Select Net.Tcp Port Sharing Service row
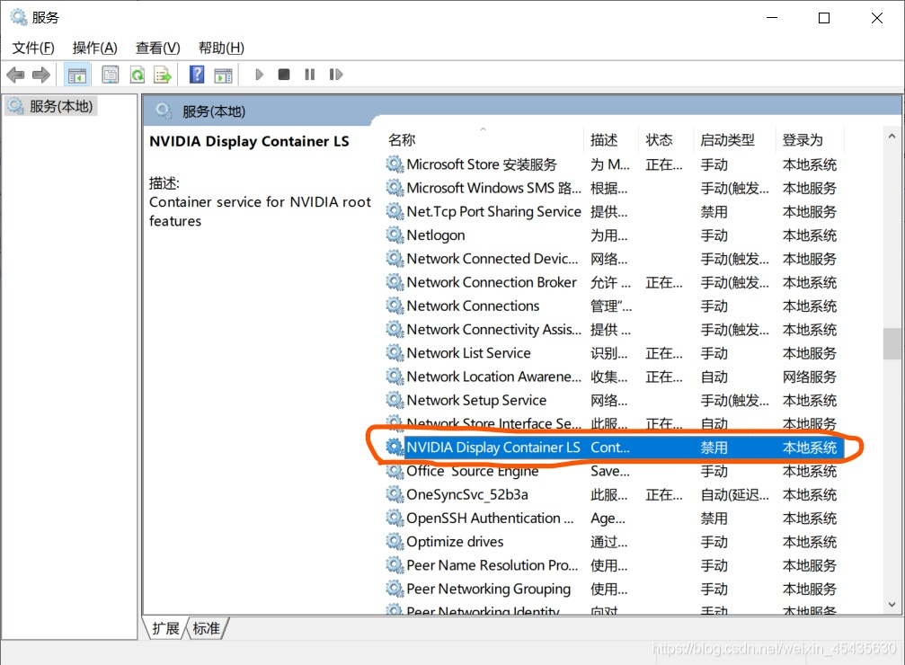905x665 pixels. click(614, 212)
